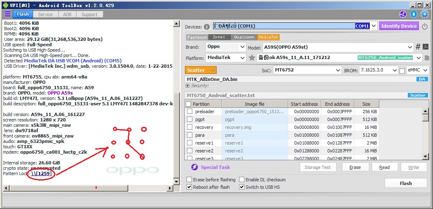
Task: Toggle the checkbox beside BROM version
Action: click(402, 71)
